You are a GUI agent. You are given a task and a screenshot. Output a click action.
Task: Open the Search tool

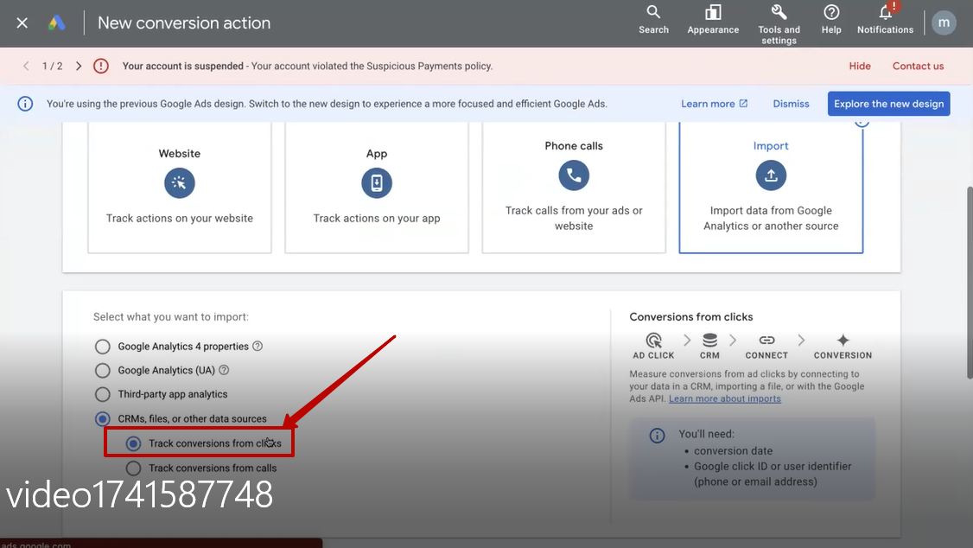tap(653, 20)
